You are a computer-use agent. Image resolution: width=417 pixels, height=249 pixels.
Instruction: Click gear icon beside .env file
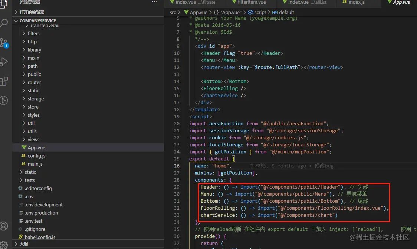pos(20,197)
